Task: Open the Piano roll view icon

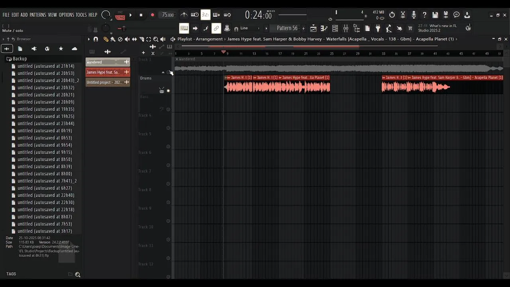Action: 324,28
